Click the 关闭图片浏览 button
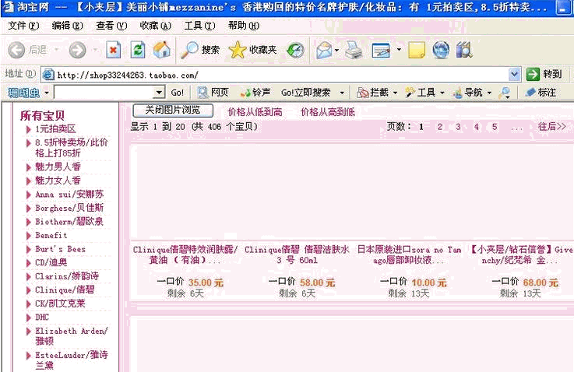The height and width of the screenshot is (372, 574). coord(173,110)
